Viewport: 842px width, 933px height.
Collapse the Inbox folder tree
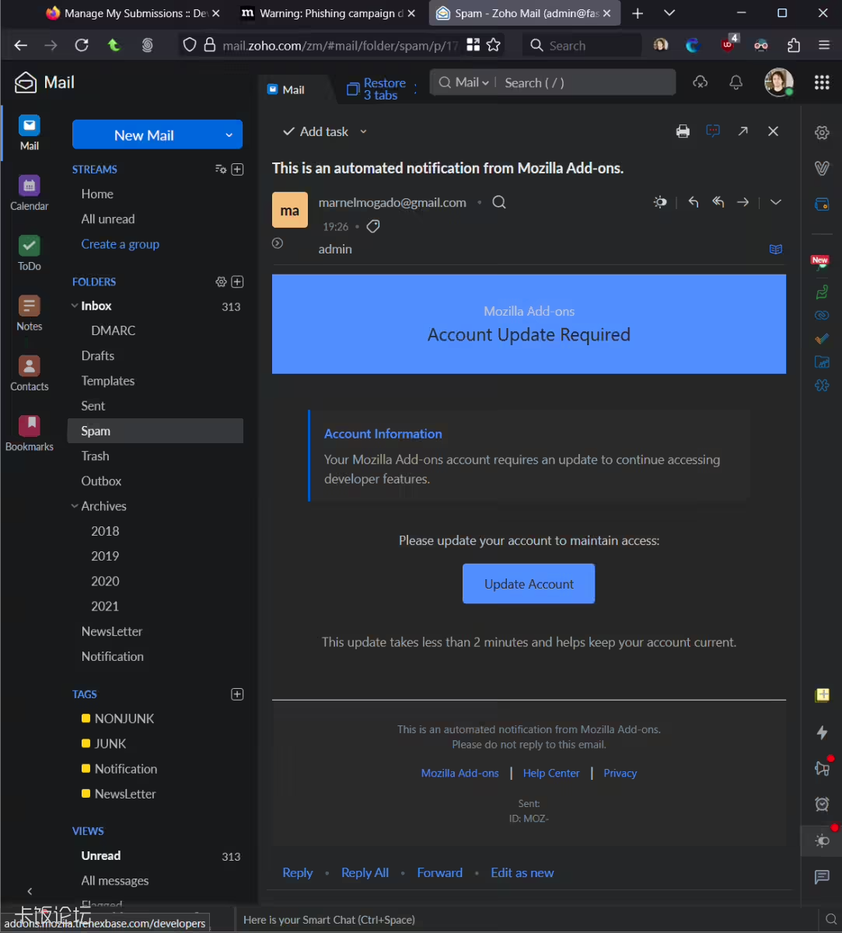click(x=75, y=306)
